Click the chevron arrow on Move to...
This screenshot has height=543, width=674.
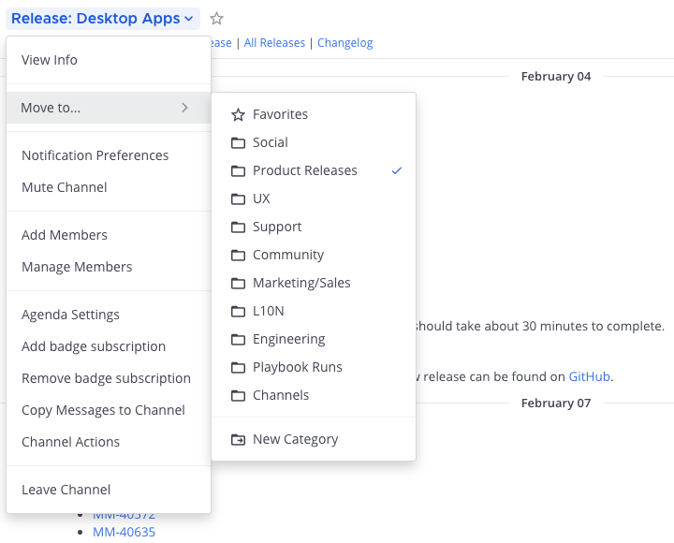(184, 108)
